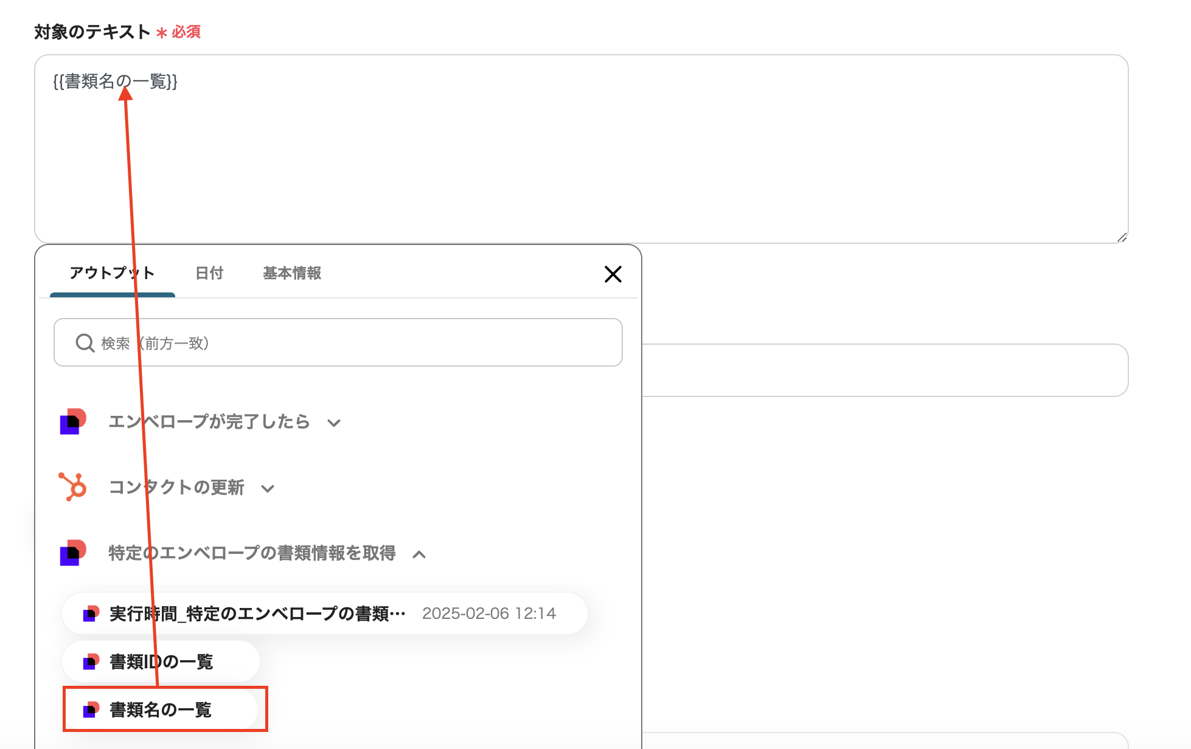Click the DocuSign icon on the 書類IDの一覧 chip
The width and height of the screenshot is (1191, 749).
click(x=91, y=661)
